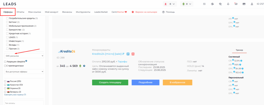Click the help icon after EPC 84.99
Viewport: 264px width, 105px height.
tap(243, 69)
